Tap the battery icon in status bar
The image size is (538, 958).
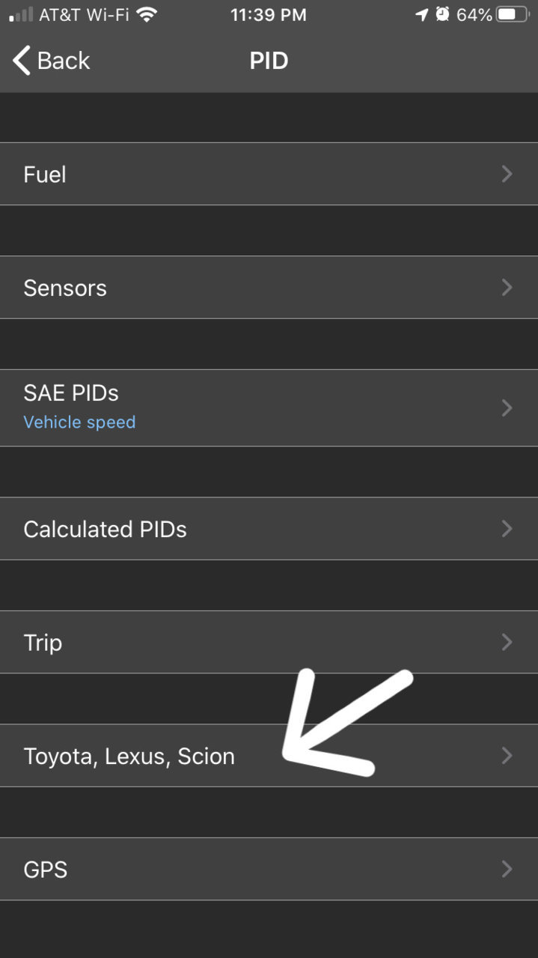coord(513,14)
